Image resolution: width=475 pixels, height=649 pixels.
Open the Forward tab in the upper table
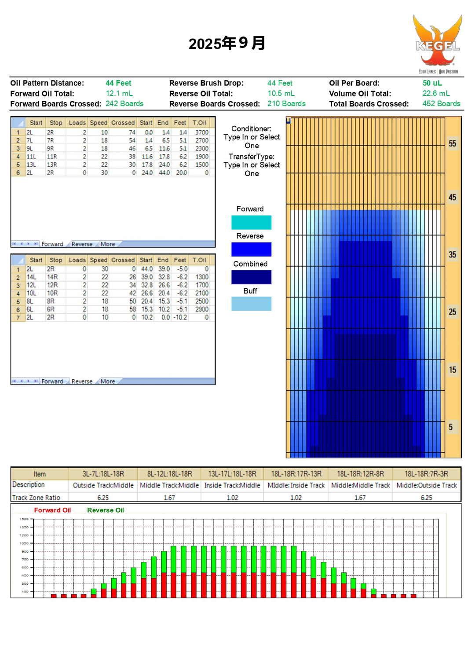(x=52, y=244)
